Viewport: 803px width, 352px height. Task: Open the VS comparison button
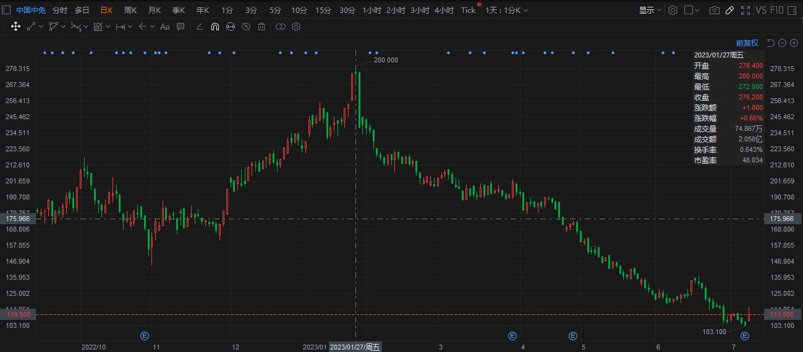[761, 10]
